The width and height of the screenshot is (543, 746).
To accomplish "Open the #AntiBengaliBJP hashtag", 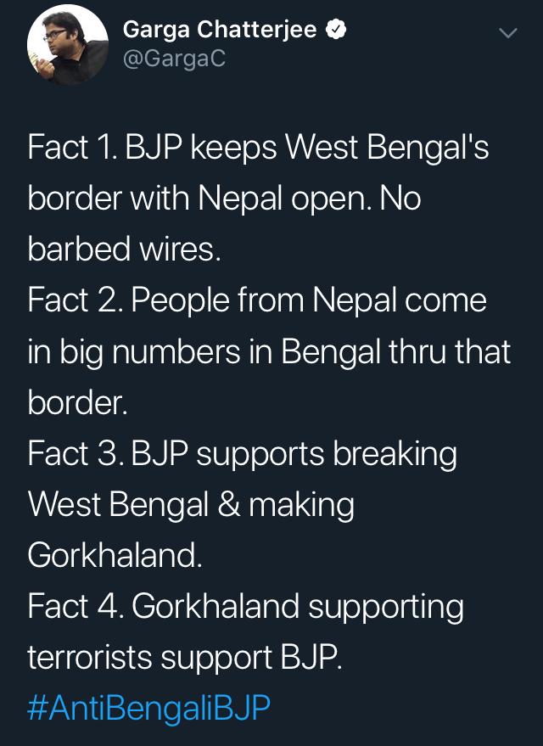I will tap(148, 708).
